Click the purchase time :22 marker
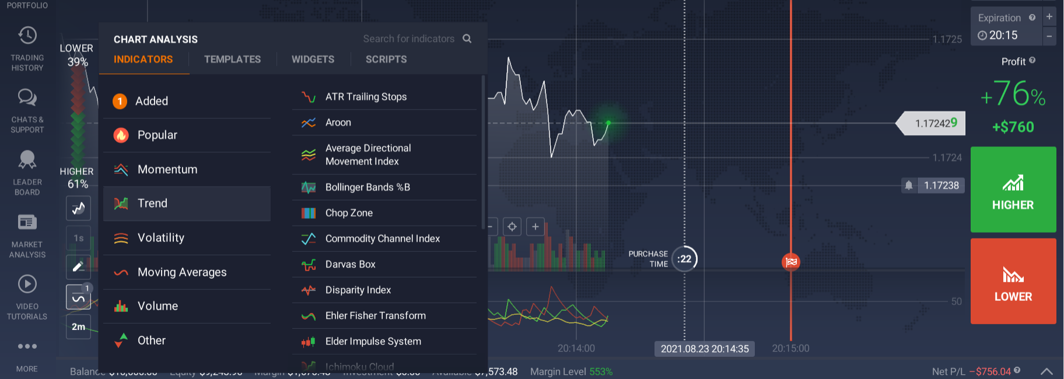This screenshot has width=1064, height=379. 684,259
